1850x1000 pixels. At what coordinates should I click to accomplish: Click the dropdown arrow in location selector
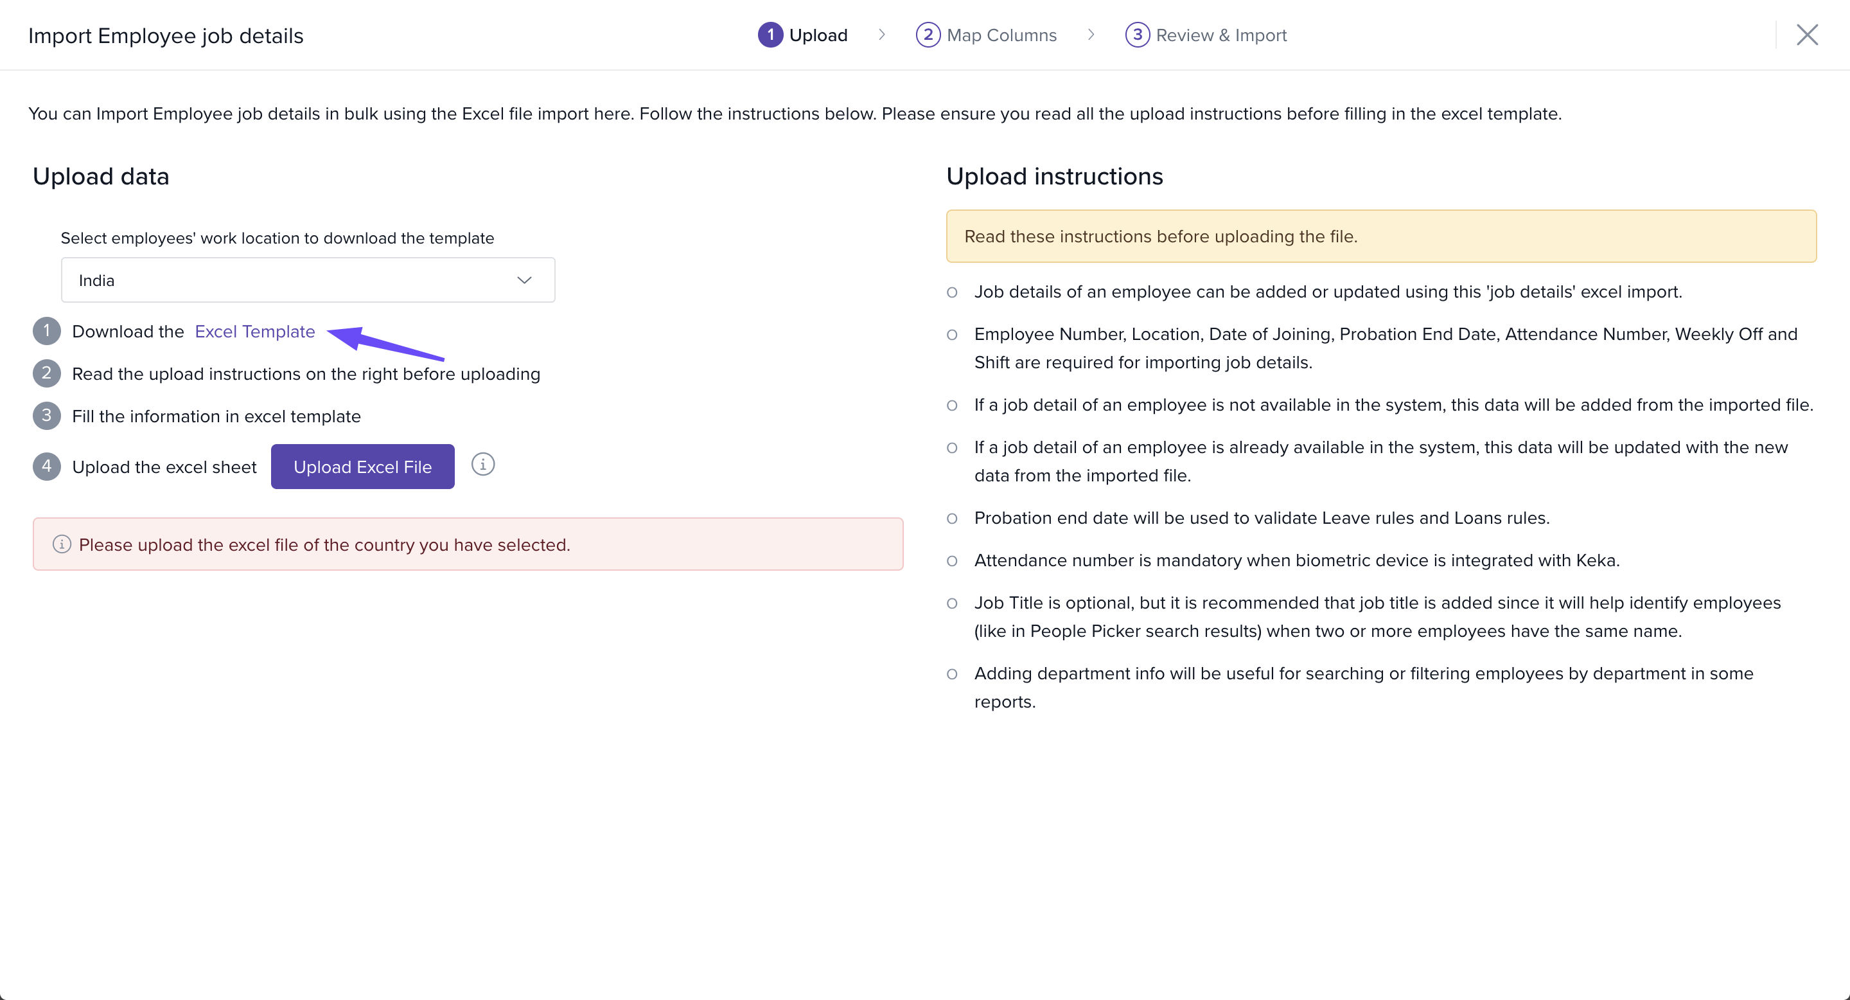(524, 280)
